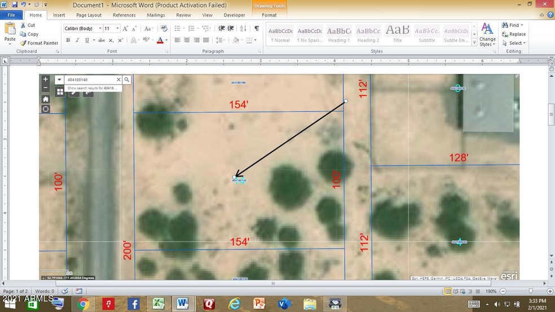
Task: Open the Select dropdown
Action: (x=514, y=43)
